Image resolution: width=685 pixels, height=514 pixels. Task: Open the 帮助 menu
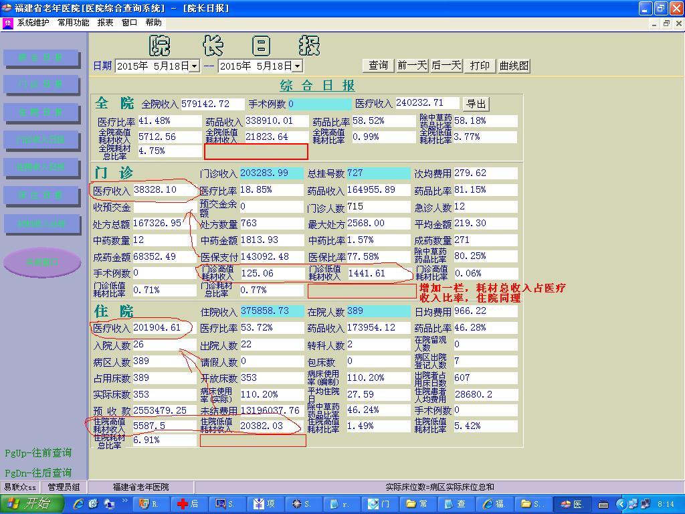154,23
